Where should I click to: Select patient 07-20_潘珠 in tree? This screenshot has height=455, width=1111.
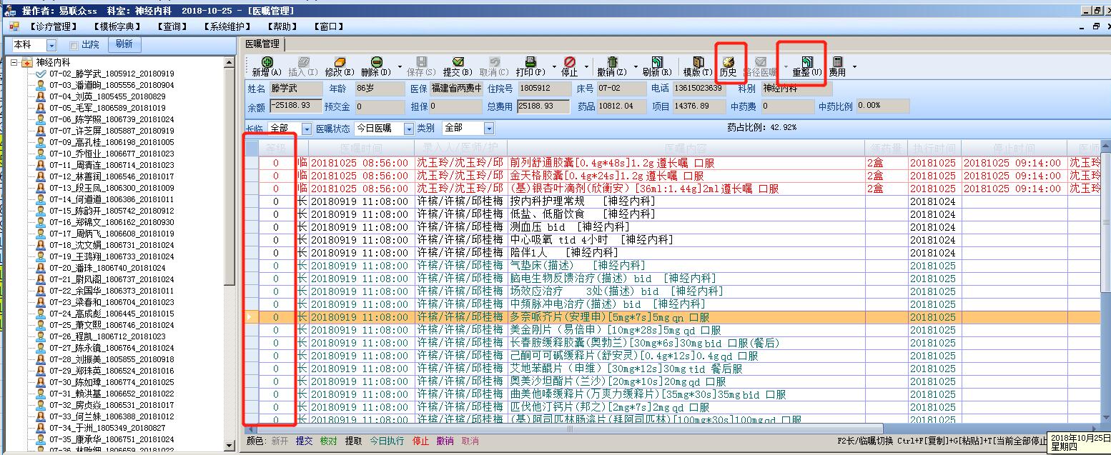point(107,268)
